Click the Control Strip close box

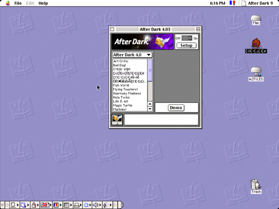click(x=2, y=205)
